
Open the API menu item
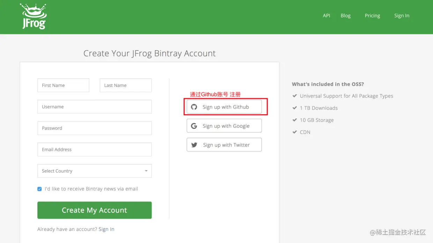pos(326,16)
